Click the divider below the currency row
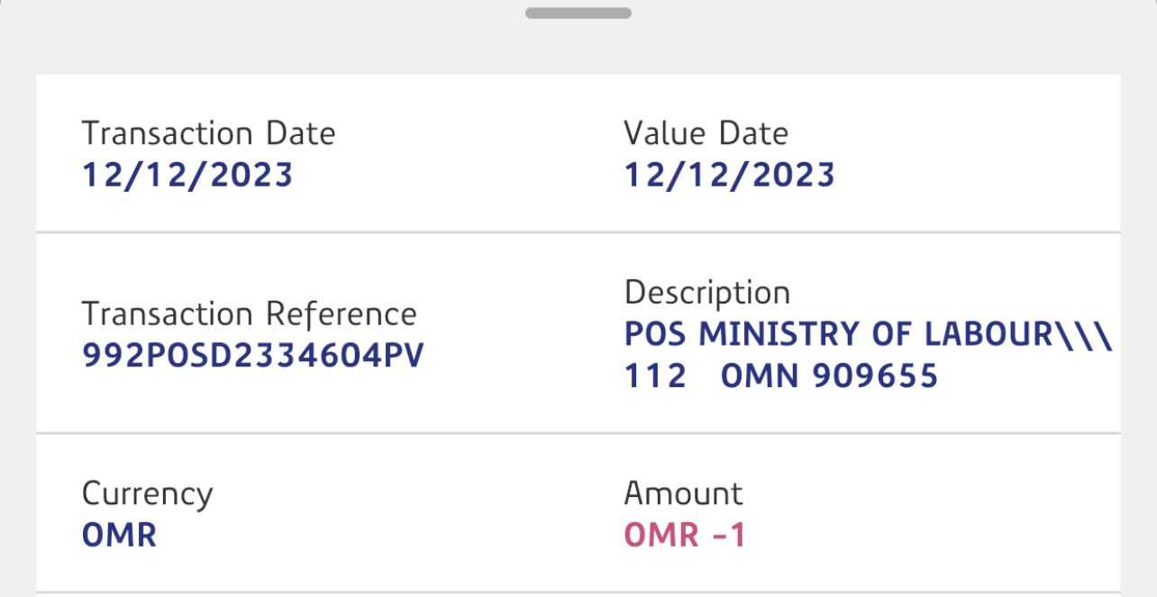 (x=578, y=592)
